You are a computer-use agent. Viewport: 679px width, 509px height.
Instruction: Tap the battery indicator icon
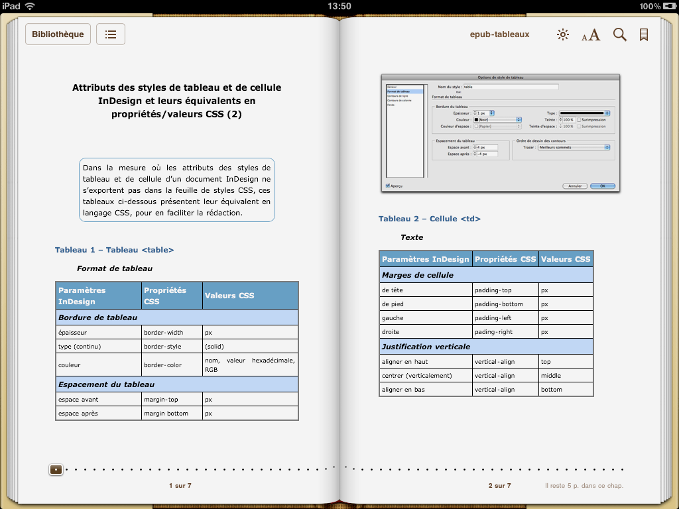(669, 6)
